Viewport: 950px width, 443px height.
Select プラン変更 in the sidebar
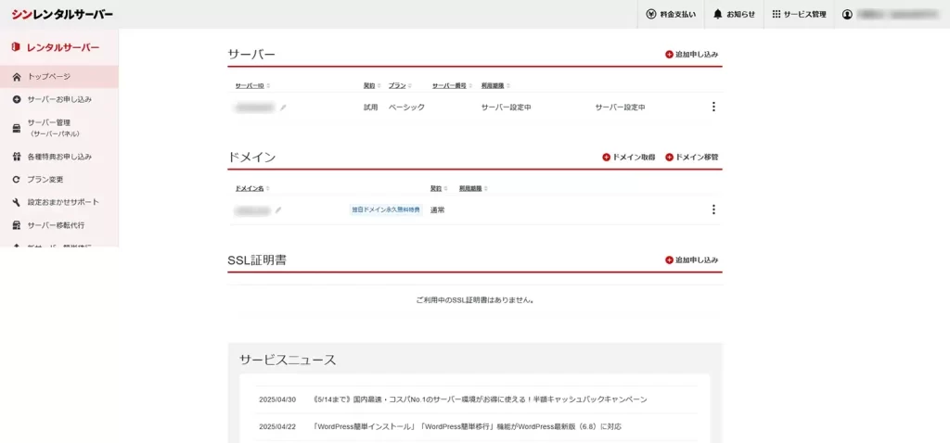coord(45,179)
